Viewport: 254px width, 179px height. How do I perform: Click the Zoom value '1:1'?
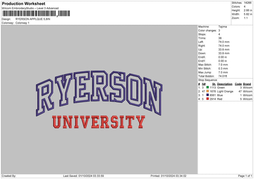[x=246, y=18]
